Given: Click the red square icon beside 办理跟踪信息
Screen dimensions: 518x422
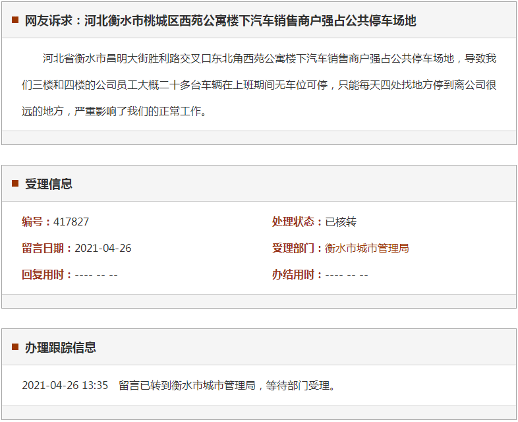Looking at the screenshot, I should tap(14, 347).
